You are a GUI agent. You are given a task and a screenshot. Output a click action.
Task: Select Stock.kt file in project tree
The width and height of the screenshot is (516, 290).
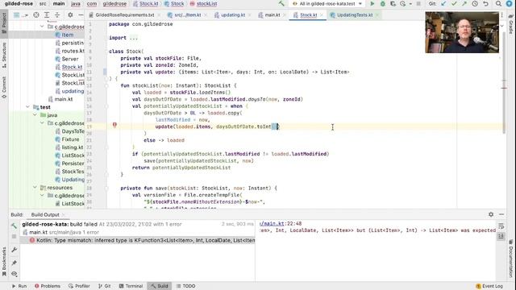(x=72, y=67)
